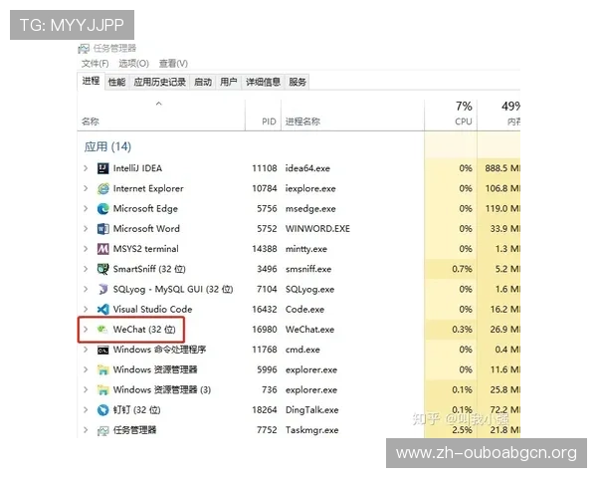Viewport: 597px width, 478px height.
Task: Select the smsniff.exe process name
Action: 308,269
